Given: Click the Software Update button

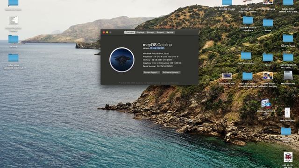Looking at the screenshot, I should (171, 72).
